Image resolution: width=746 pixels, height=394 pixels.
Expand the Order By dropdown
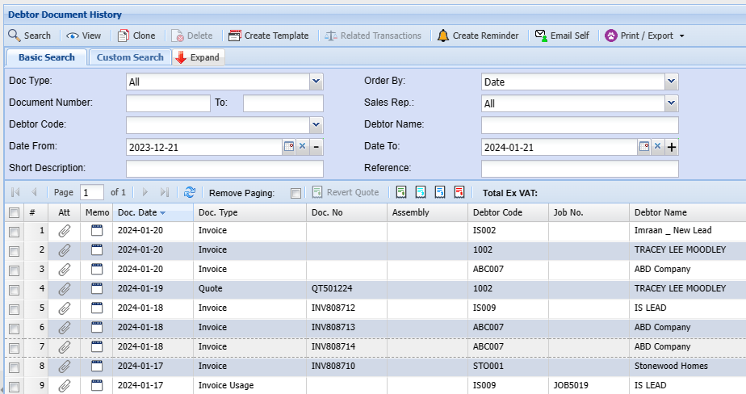[x=671, y=82]
